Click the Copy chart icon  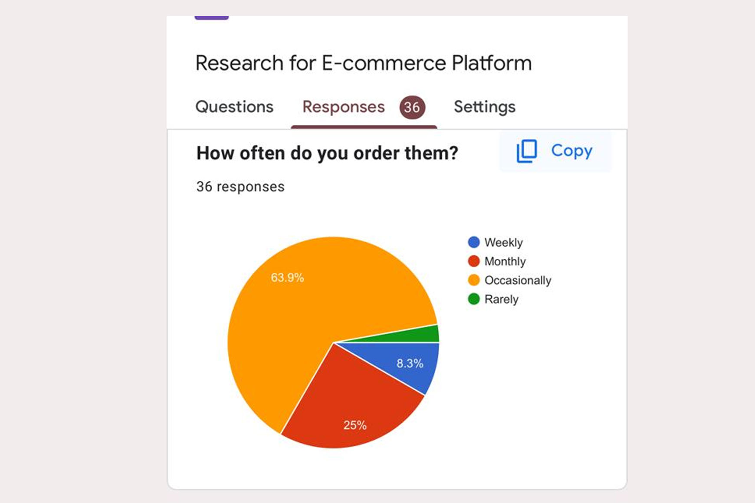coord(527,151)
